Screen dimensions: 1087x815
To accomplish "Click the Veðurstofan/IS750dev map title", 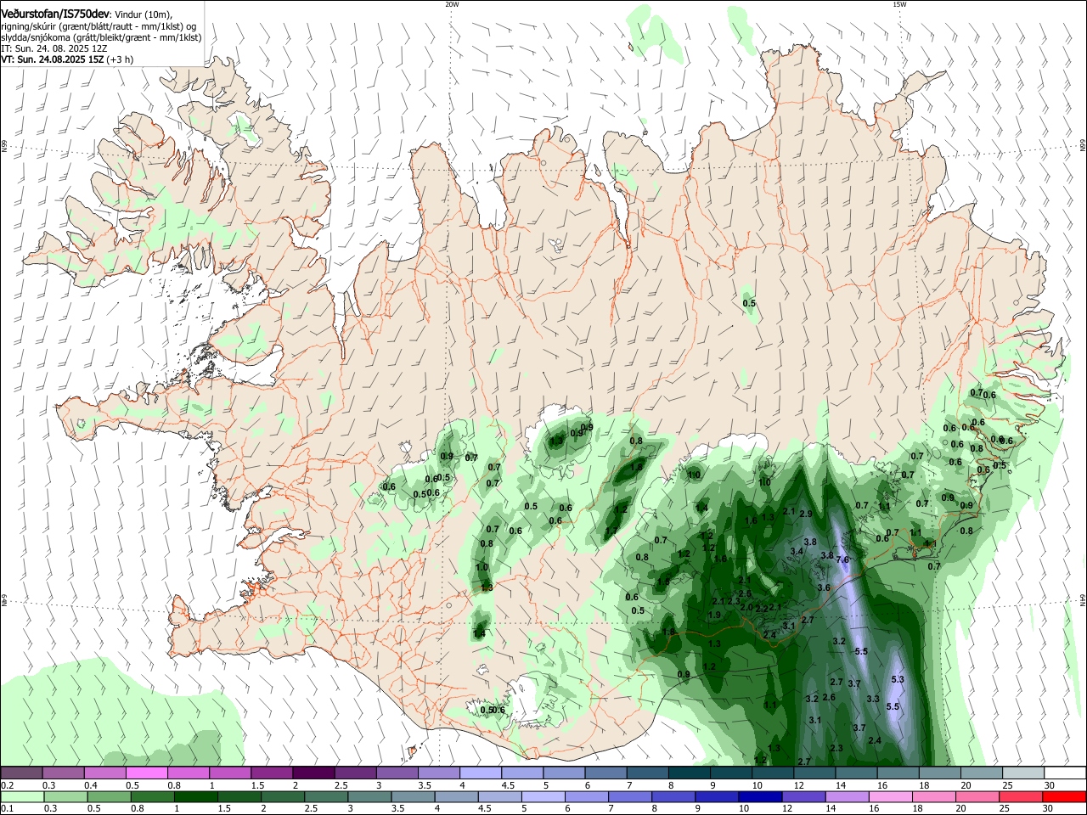I will coord(55,14).
